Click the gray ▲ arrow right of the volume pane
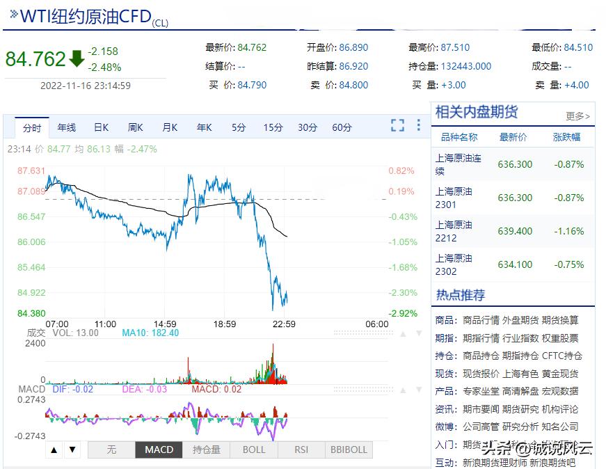Image resolution: width=606 pixels, height=469 pixels. click(x=401, y=333)
